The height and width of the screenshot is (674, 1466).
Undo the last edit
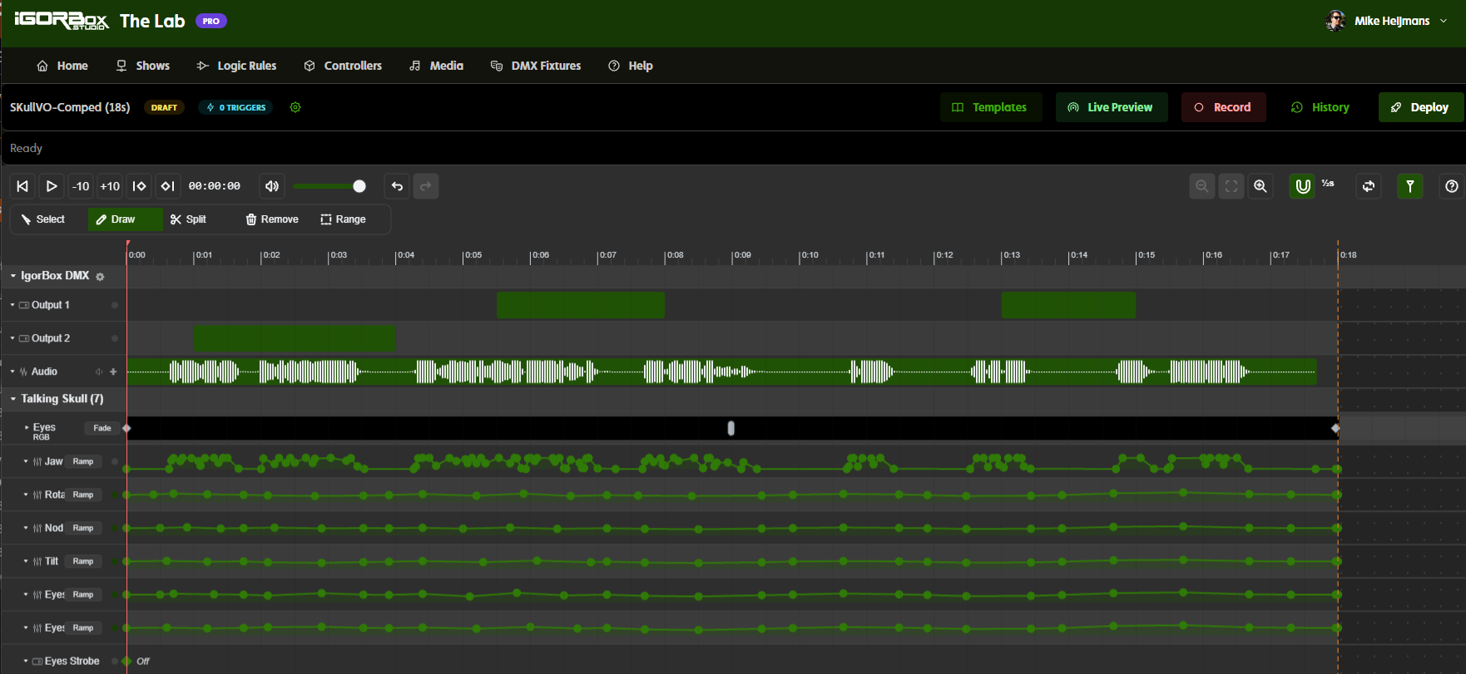[397, 186]
